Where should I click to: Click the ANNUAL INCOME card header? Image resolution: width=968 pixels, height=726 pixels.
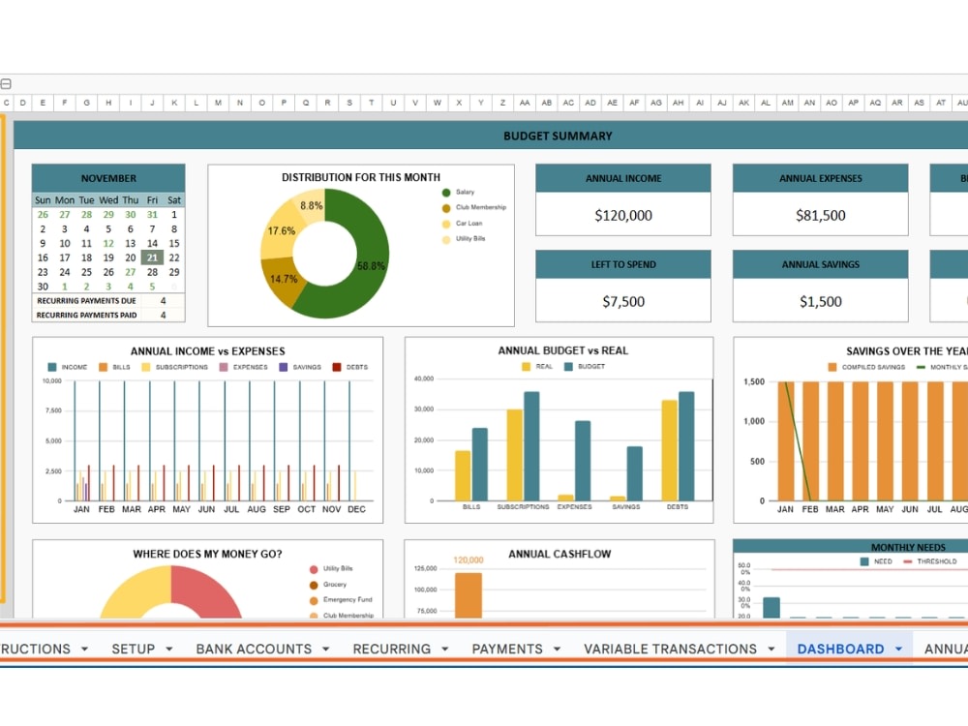click(x=622, y=178)
